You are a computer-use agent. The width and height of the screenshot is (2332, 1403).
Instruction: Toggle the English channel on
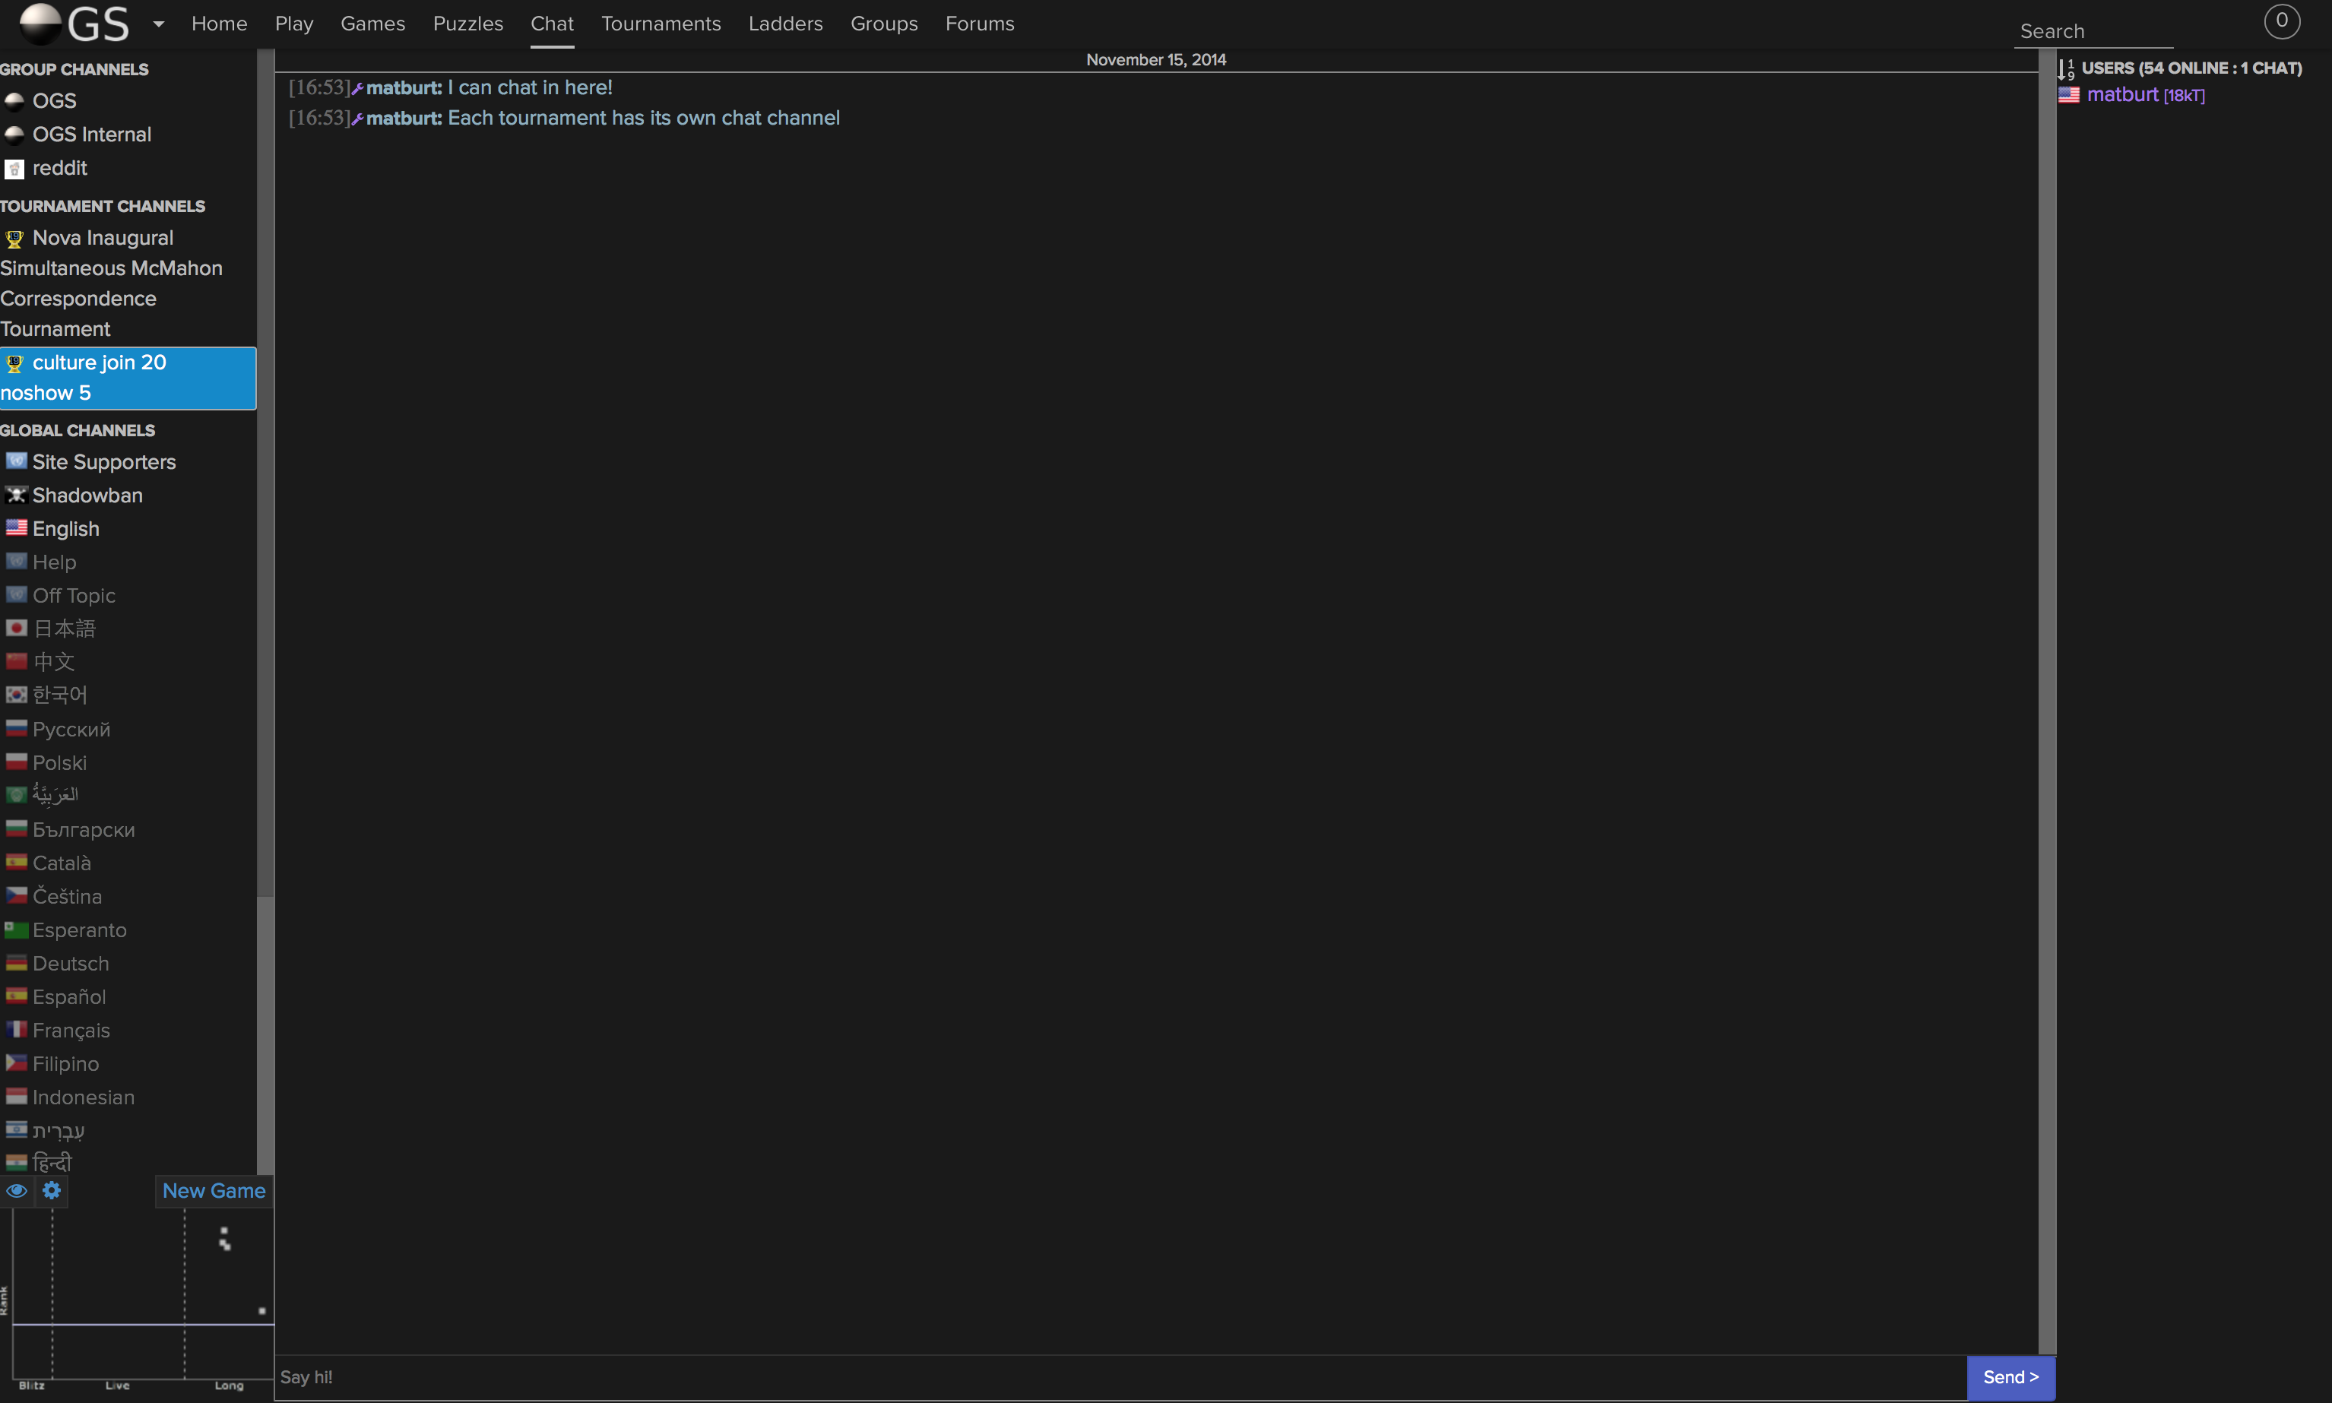point(65,530)
